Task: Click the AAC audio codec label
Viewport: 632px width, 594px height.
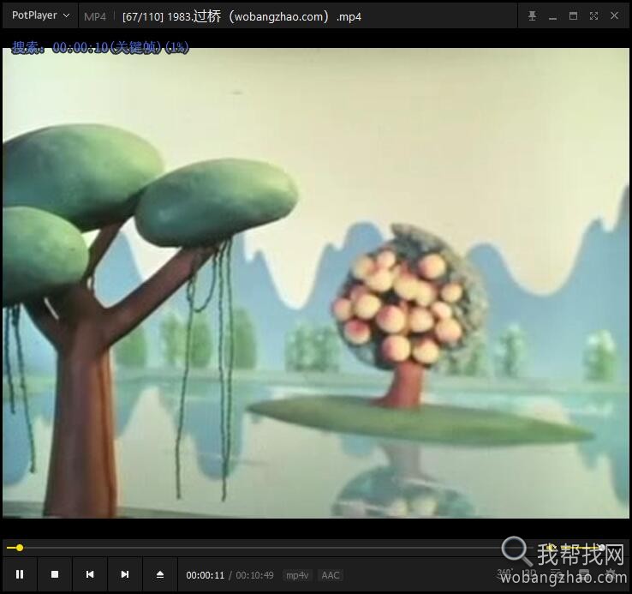Action: (331, 575)
